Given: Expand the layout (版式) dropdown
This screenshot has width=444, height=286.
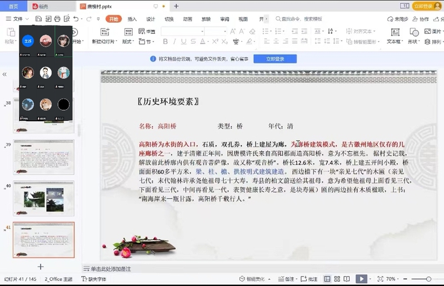Looking at the screenshot, I should tap(128, 41).
